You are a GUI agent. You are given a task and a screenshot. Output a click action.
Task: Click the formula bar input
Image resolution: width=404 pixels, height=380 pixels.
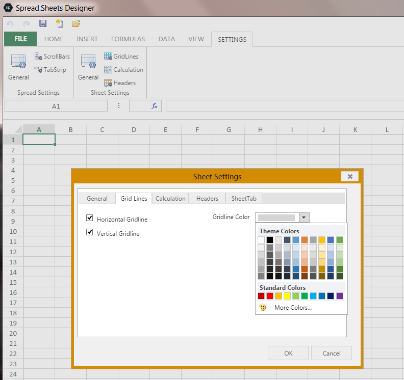click(285, 106)
